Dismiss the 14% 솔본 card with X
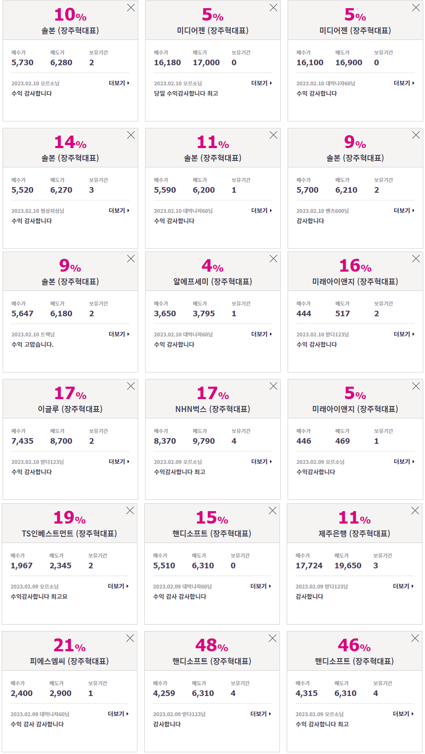This screenshot has height=754, width=425. 131,135
